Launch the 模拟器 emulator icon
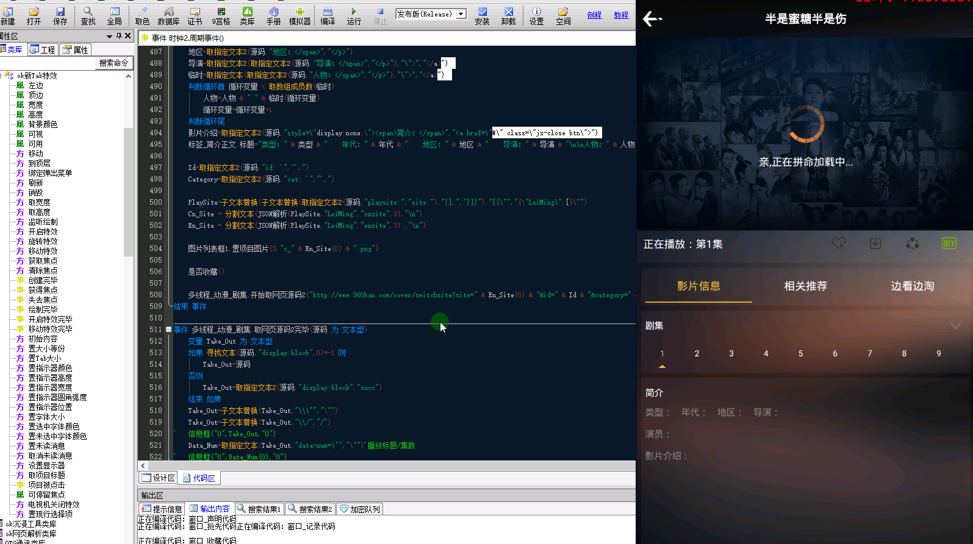 300,16
